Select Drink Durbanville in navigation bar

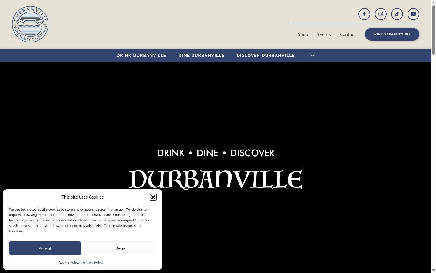141,55
